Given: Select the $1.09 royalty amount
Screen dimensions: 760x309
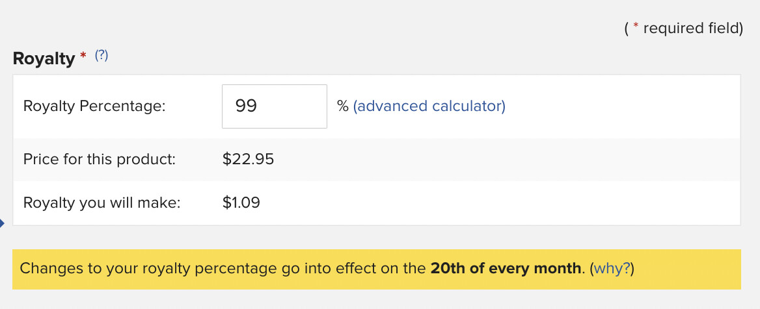Looking at the screenshot, I should 241,203.
